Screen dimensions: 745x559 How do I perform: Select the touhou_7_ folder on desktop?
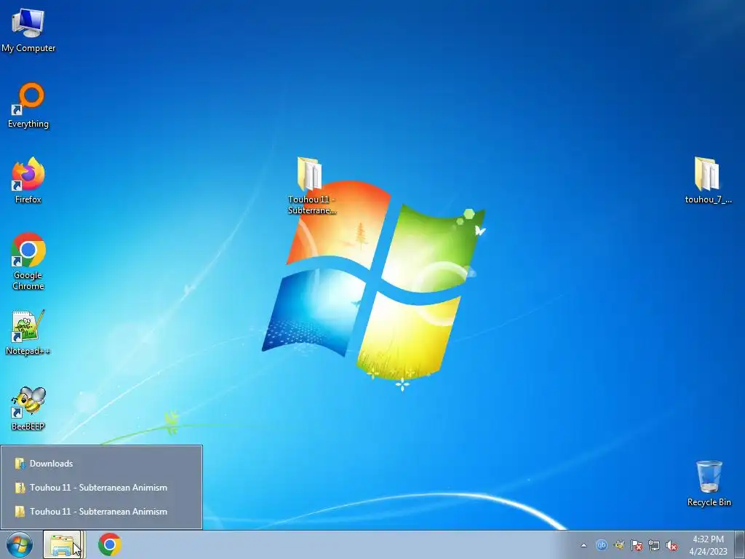708,181
